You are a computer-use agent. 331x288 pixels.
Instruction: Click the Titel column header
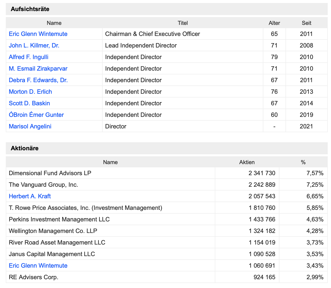click(183, 23)
